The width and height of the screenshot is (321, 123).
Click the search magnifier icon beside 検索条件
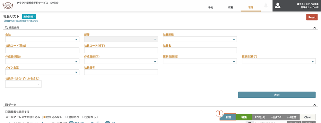pos(6,27)
